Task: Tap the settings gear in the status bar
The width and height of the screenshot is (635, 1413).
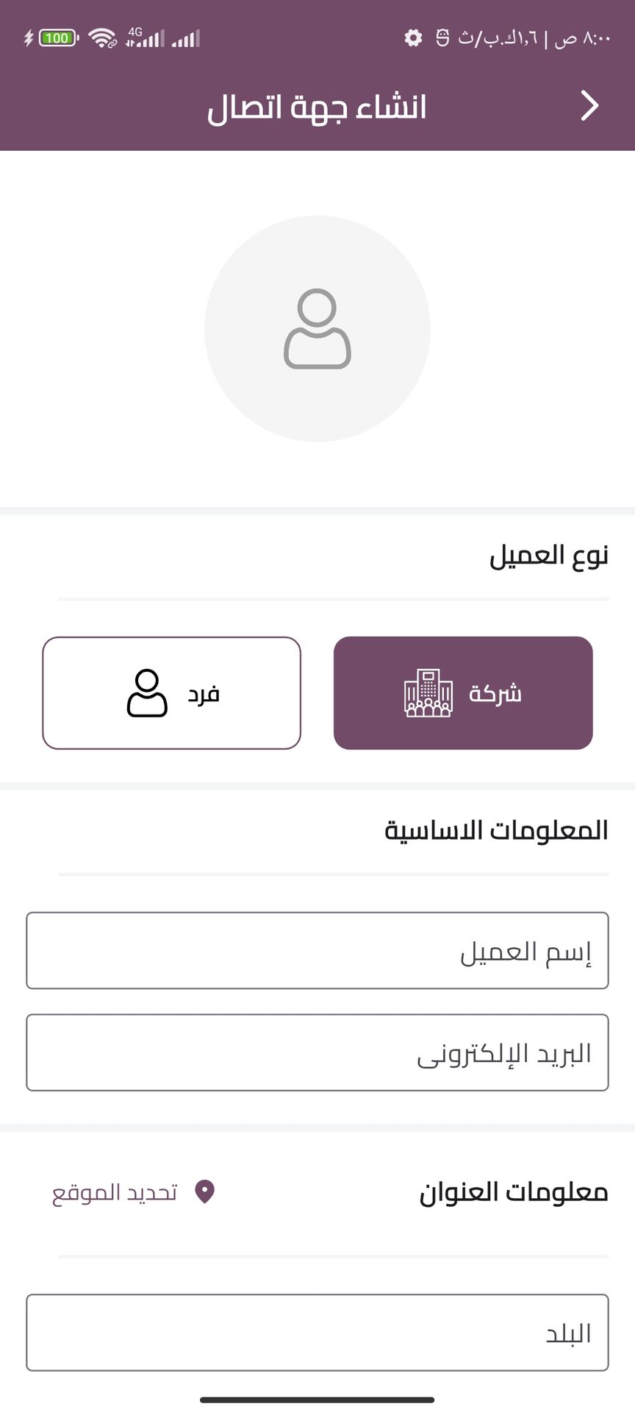Action: [x=414, y=38]
